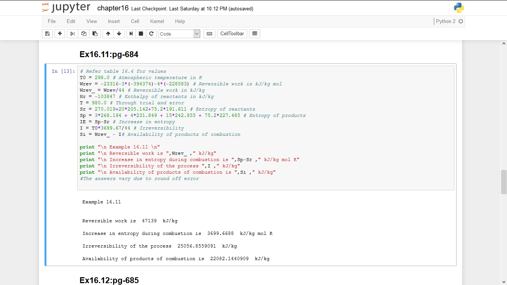Cut selected cell using scissors icon
This screenshot has width=507, height=285.
click(72, 34)
